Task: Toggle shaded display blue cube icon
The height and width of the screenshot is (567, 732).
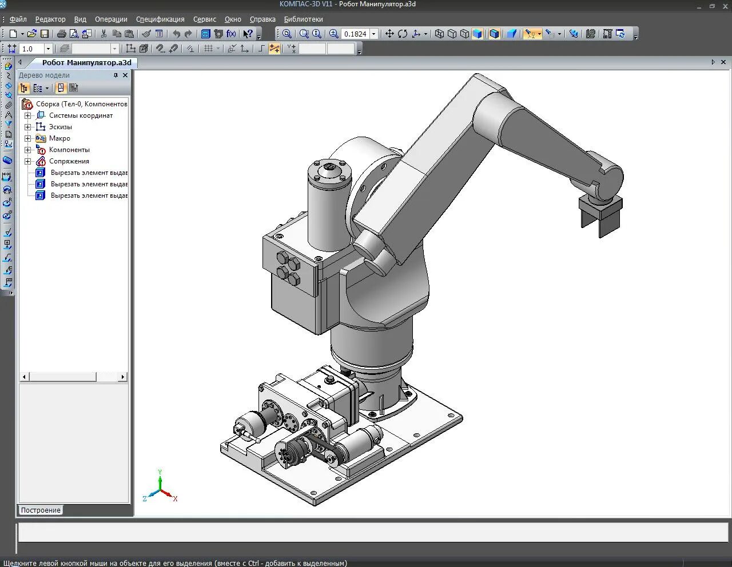Action: click(477, 34)
